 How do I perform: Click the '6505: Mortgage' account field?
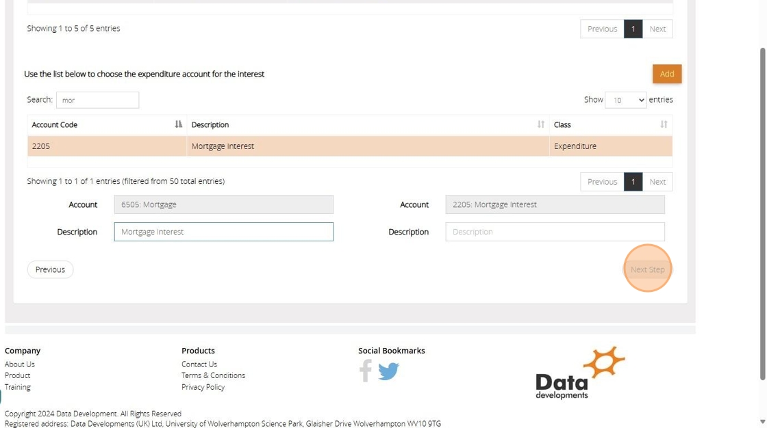pos(223,204)
